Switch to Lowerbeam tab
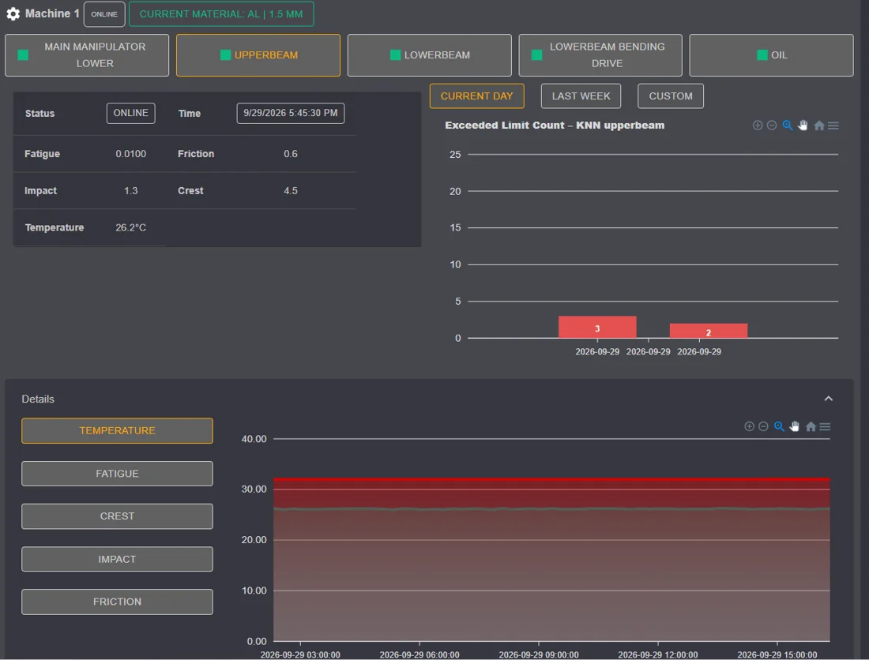Viewport: 869px width, 660px height. click(x=430, y=54)
